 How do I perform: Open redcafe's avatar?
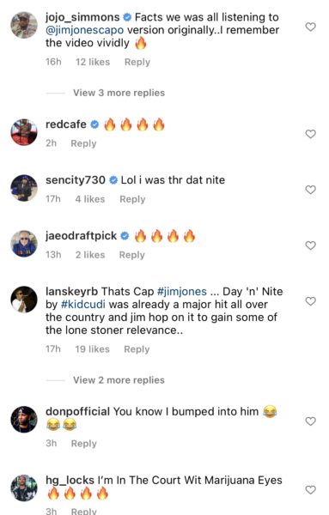point(24,132)
